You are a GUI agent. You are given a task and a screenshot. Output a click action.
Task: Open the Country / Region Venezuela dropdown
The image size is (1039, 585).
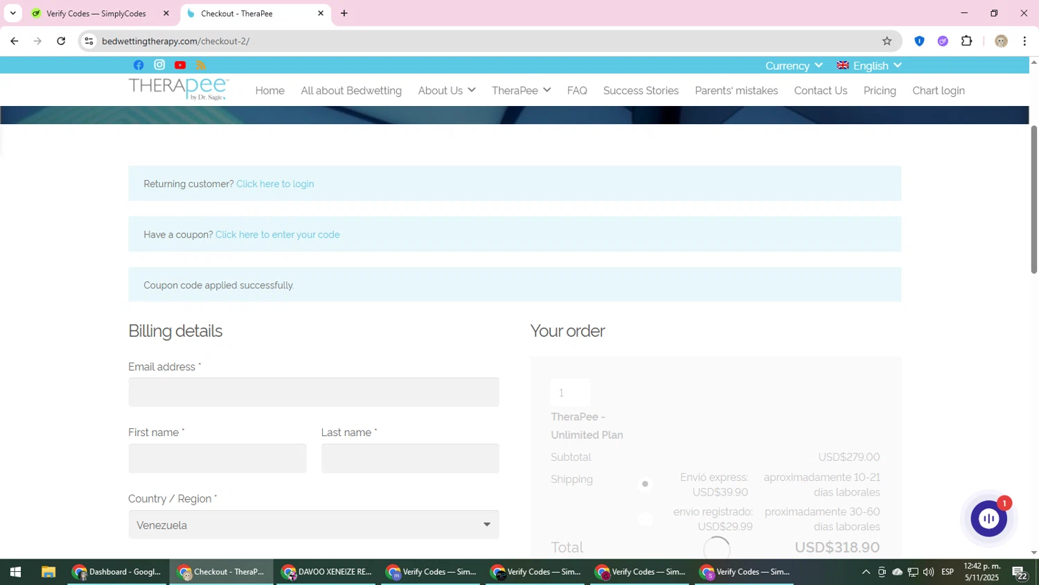pos(314,525)
